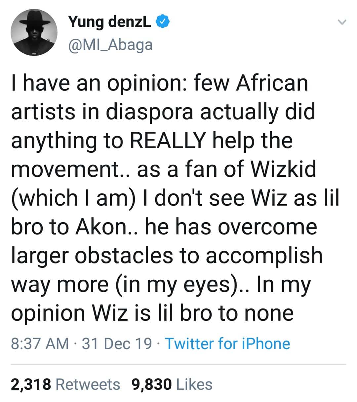Click the word "African" in the tweet
This screenshot has height=402, width=357.
(x=272, y=83)
